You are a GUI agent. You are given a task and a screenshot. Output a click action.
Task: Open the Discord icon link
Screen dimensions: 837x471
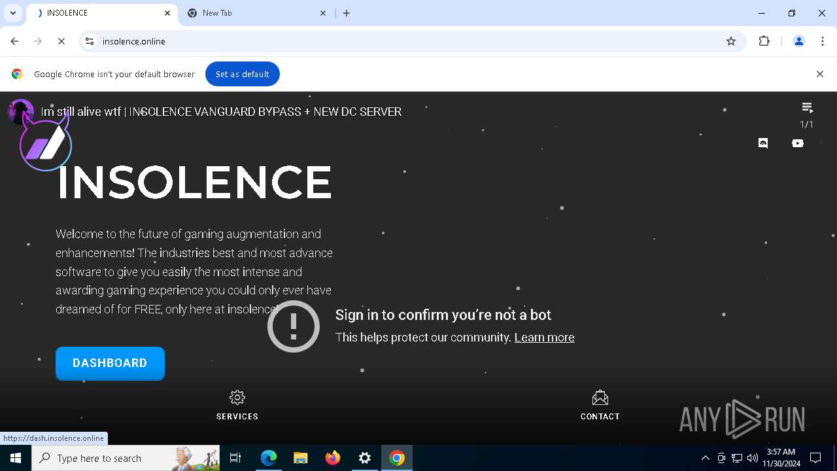[x=762, y=143]
